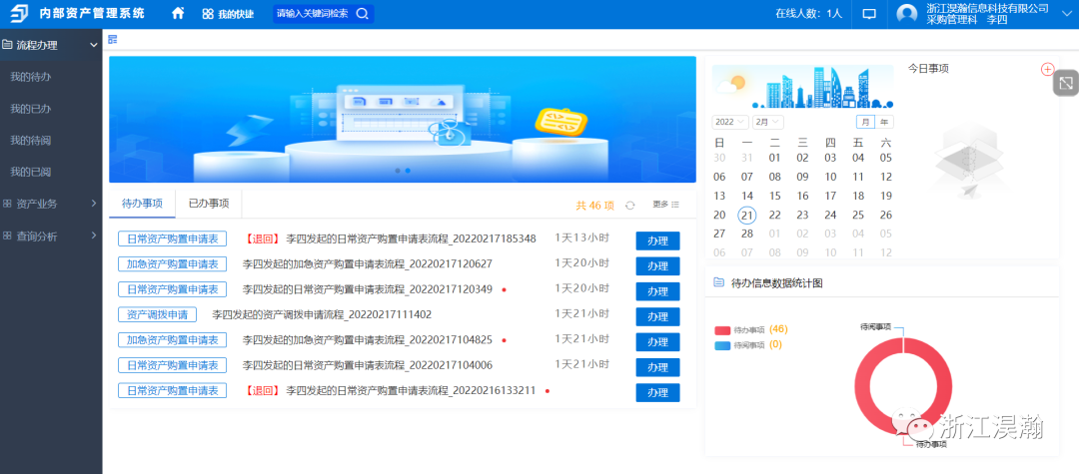Select the first banner carousel dot
Screen dimensions: 1079x474
398,171
